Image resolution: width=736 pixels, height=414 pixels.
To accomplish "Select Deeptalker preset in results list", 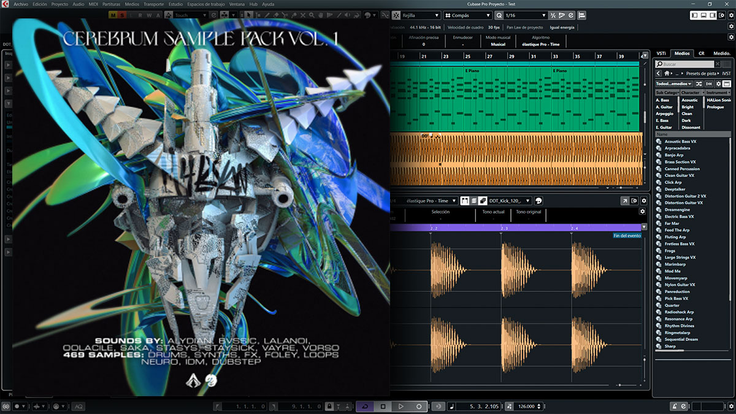I will point(675,189).
